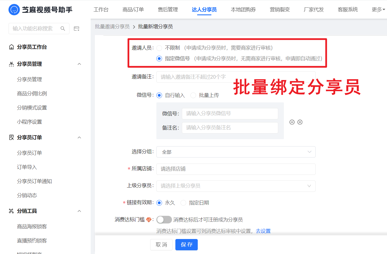
Task: Open the 厂家代发 tab
Action: point(314,10)
